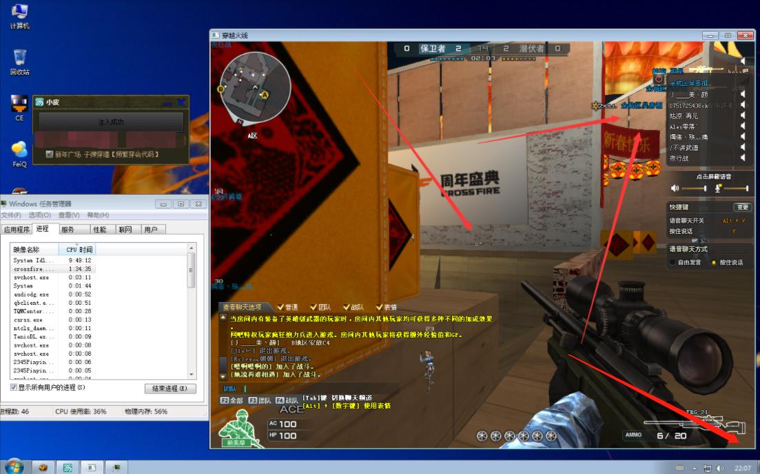Toggle the 新年广场 子弹穿墙 checkbox
Screen dimensions: 760x474
tap(49, 154)
